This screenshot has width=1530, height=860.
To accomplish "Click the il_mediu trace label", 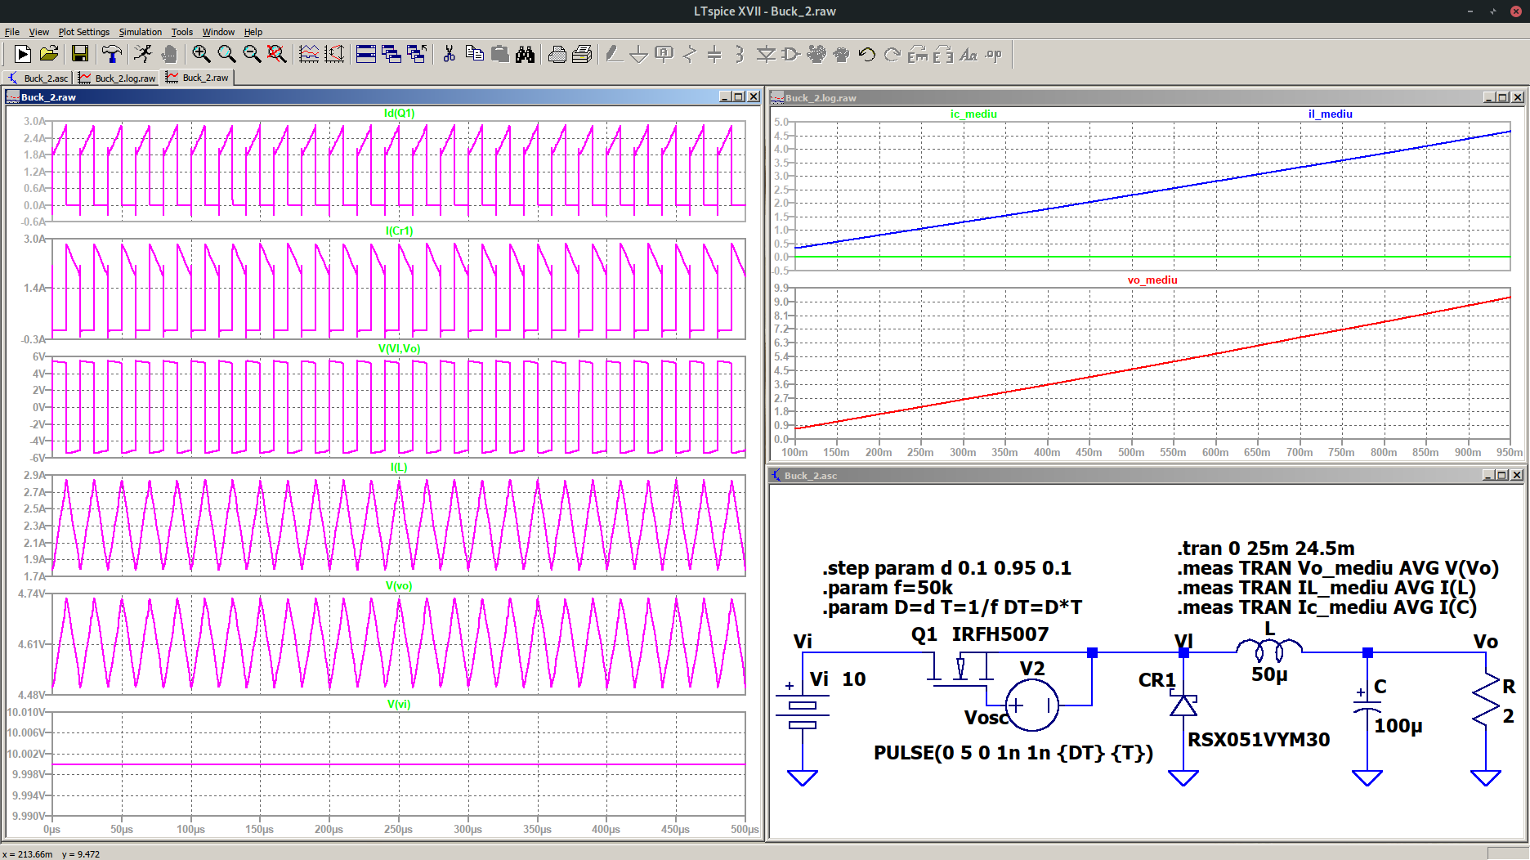I will 1330,114.
